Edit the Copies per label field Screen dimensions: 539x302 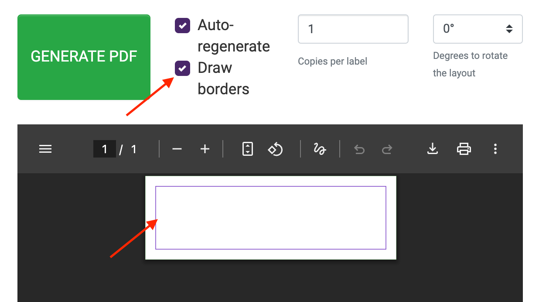point(353,29)
